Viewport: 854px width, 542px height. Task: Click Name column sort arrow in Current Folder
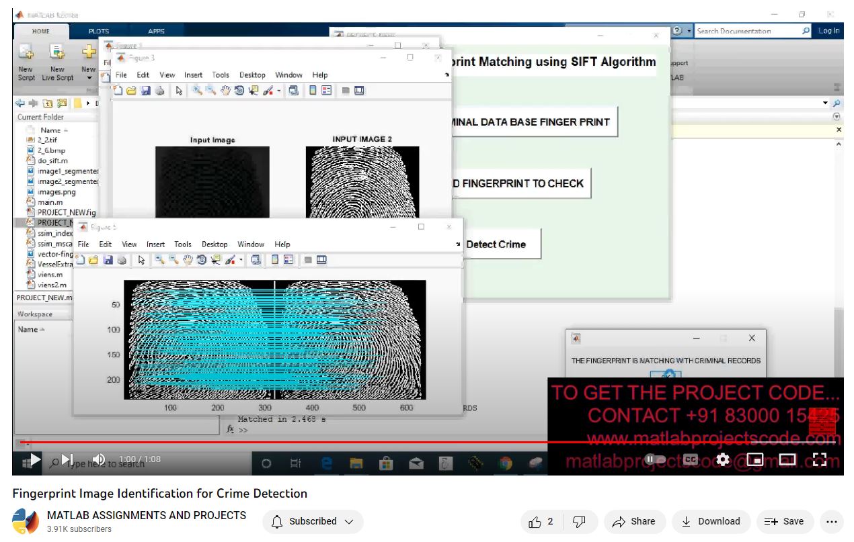point(65,130)
